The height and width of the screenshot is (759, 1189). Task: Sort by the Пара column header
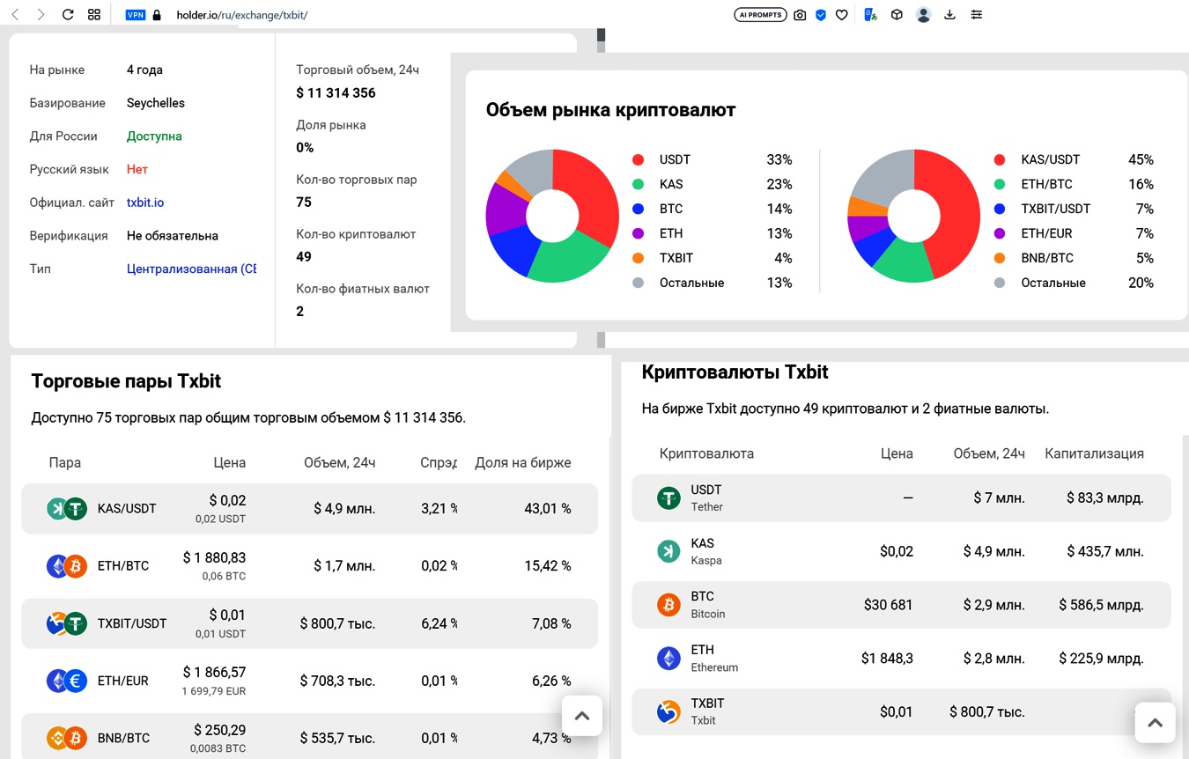[x=65, y=462]
